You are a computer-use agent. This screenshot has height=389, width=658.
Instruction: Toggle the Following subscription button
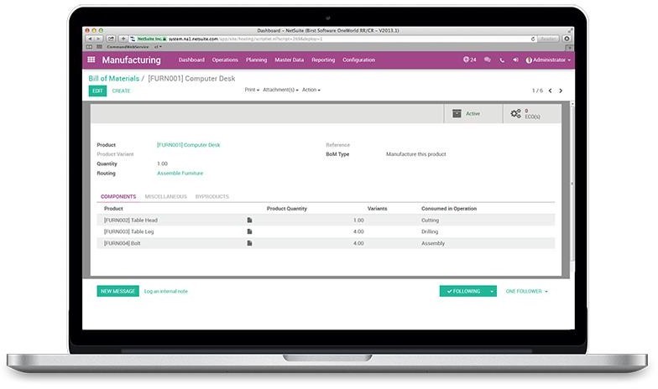[463, 291]
